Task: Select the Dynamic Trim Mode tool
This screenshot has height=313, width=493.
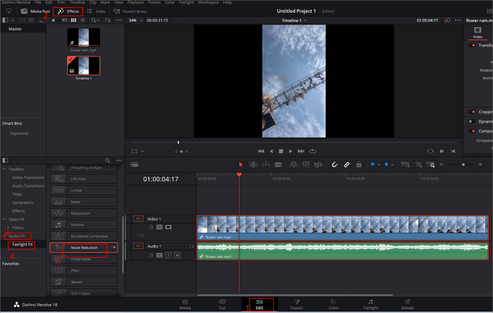Action: (x=266, y=165)
